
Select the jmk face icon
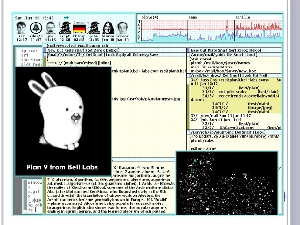pyautogui.click(x=51, y=28)
